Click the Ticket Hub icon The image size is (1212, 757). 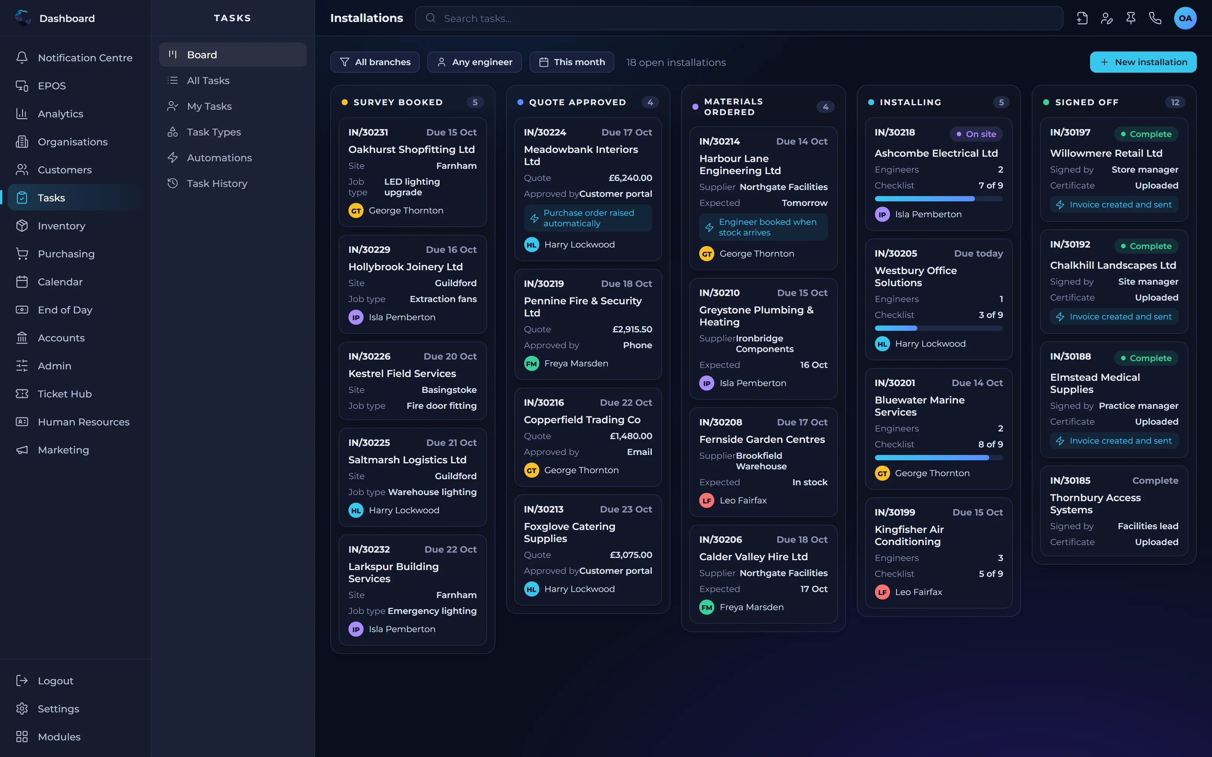click(x=22, y=394)
